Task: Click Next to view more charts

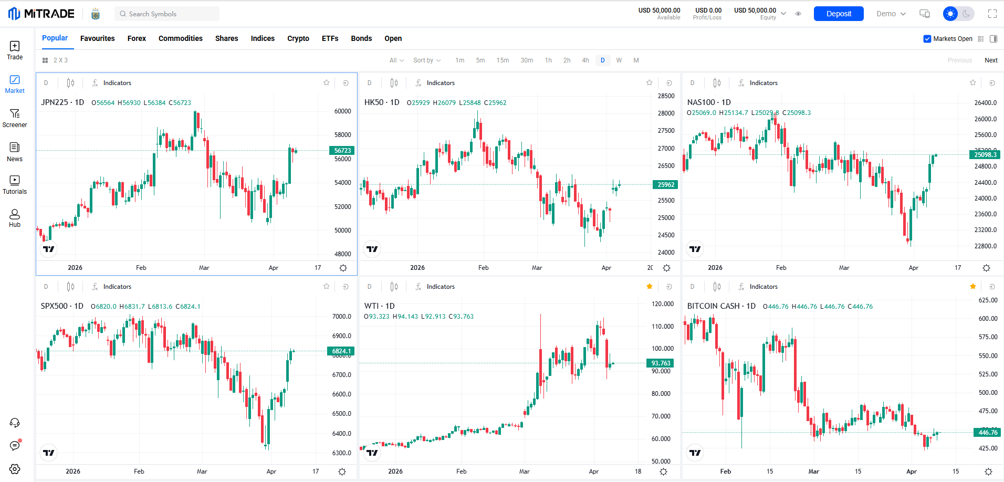Action: [x=990, y=60]
